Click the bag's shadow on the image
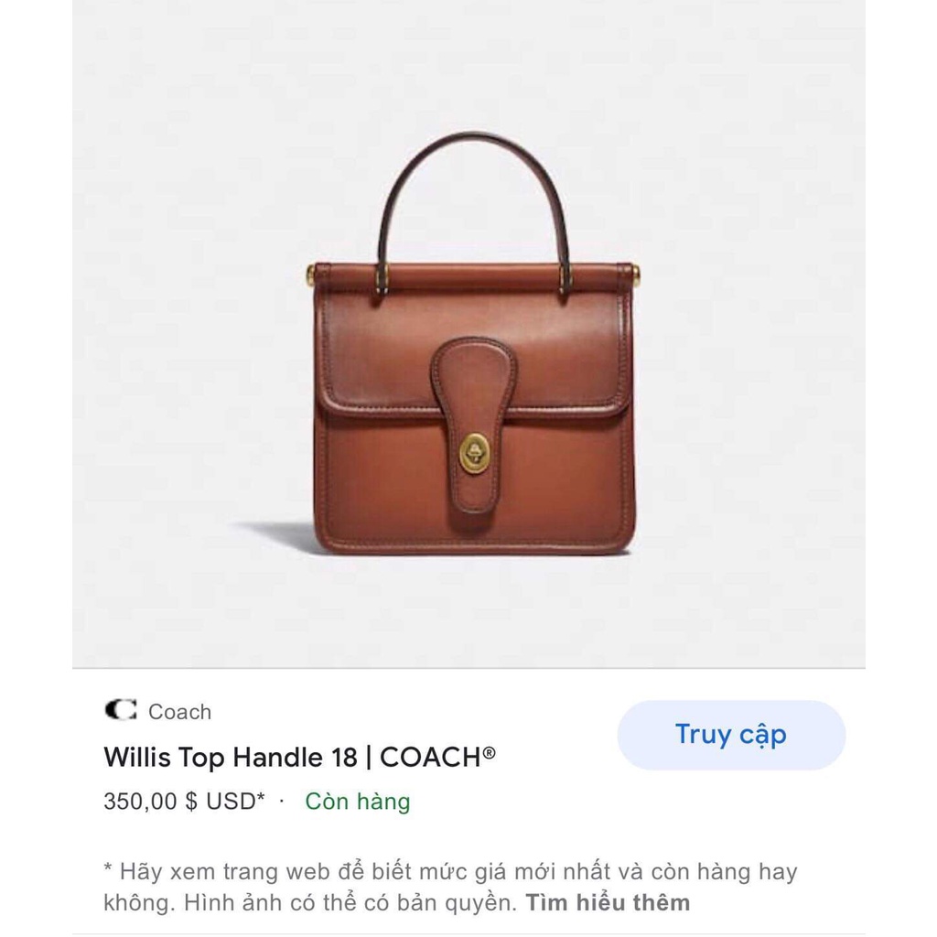The width and height of the screenshot is (937, 937). point(278,533)
